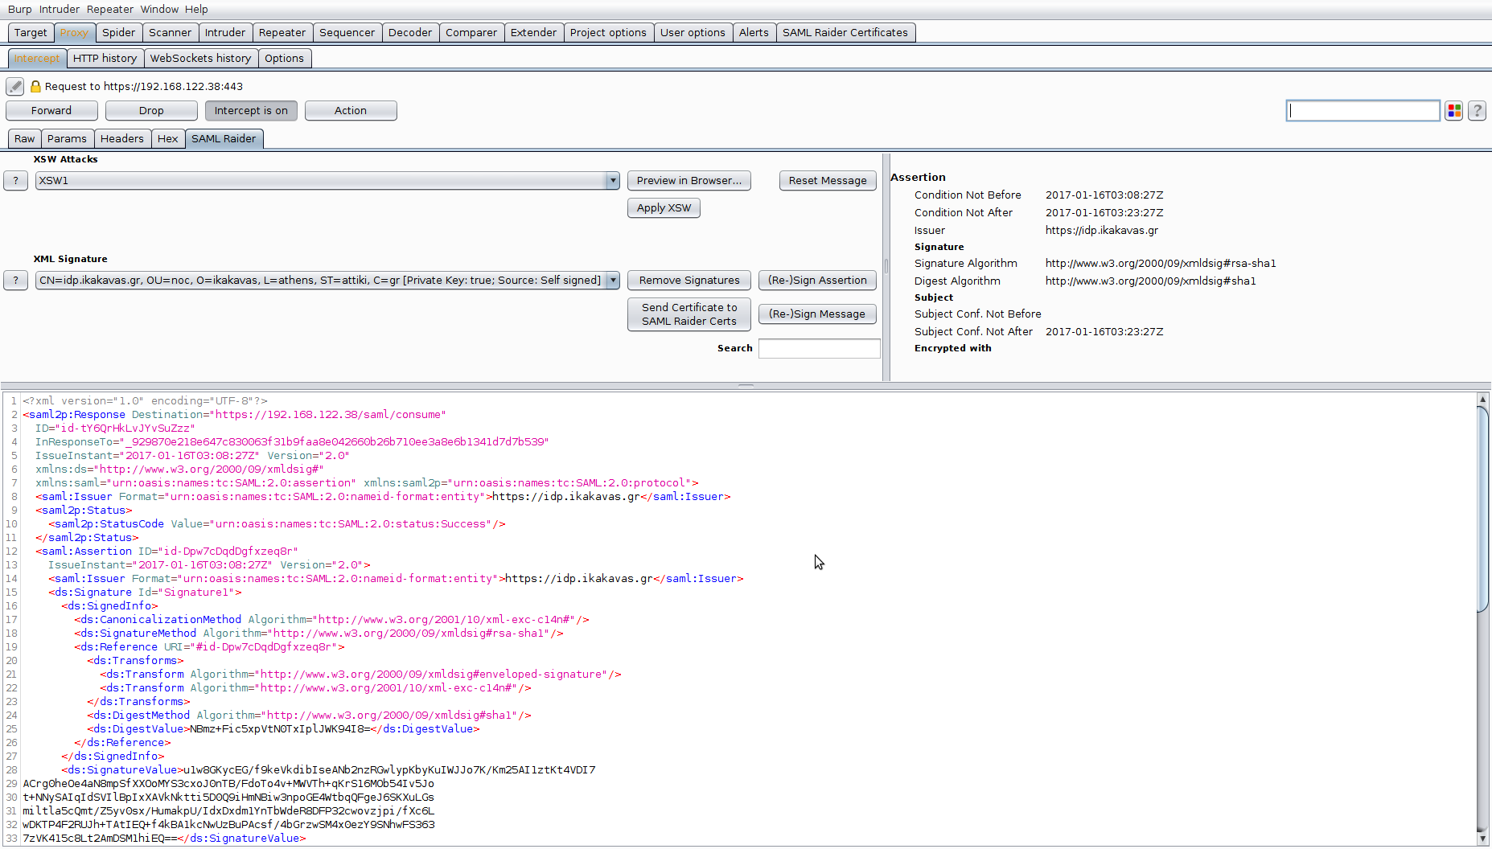Click the (Re-)Sign Assertion button
1492x849 pixels.
coord(817,281)
